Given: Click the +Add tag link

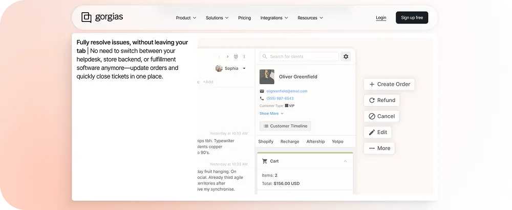Looking at the screenshot, I should (208, 82).
